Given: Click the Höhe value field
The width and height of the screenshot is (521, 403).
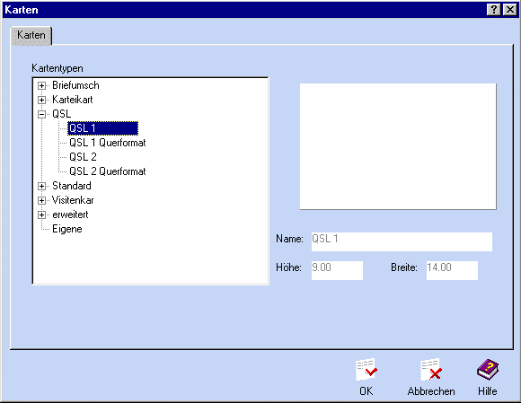Looking at the screenshot, I should pyautogui.click(x=337, y=270).
